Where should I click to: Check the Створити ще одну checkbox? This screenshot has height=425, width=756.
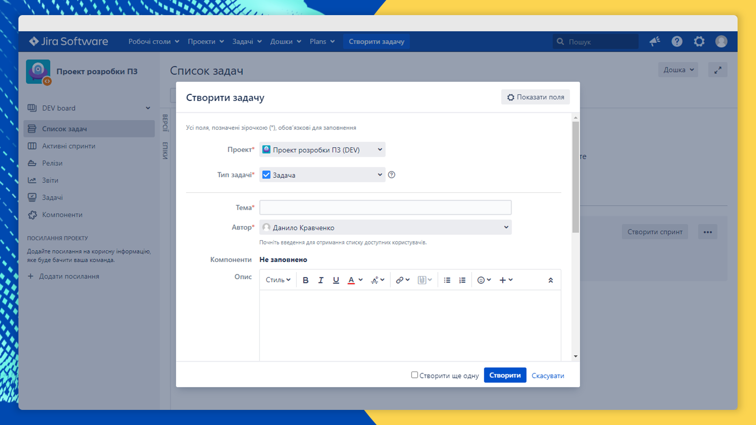click(414, 375)
